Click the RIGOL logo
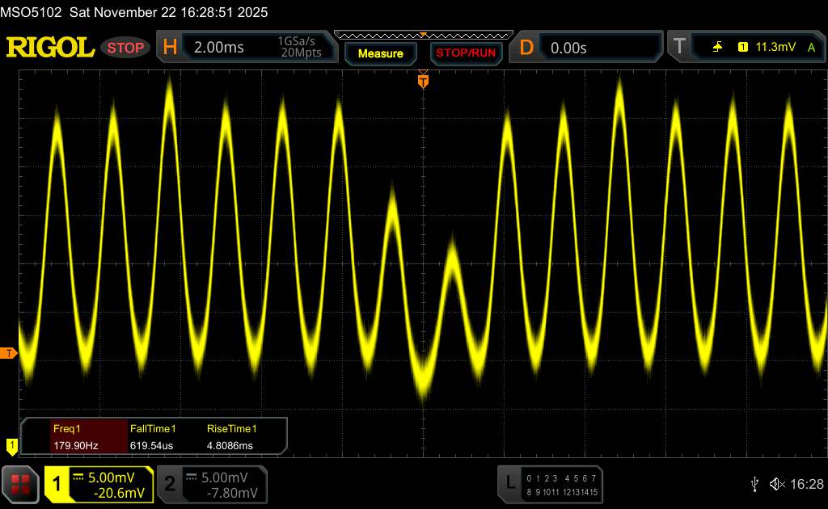 coord(50,48)
